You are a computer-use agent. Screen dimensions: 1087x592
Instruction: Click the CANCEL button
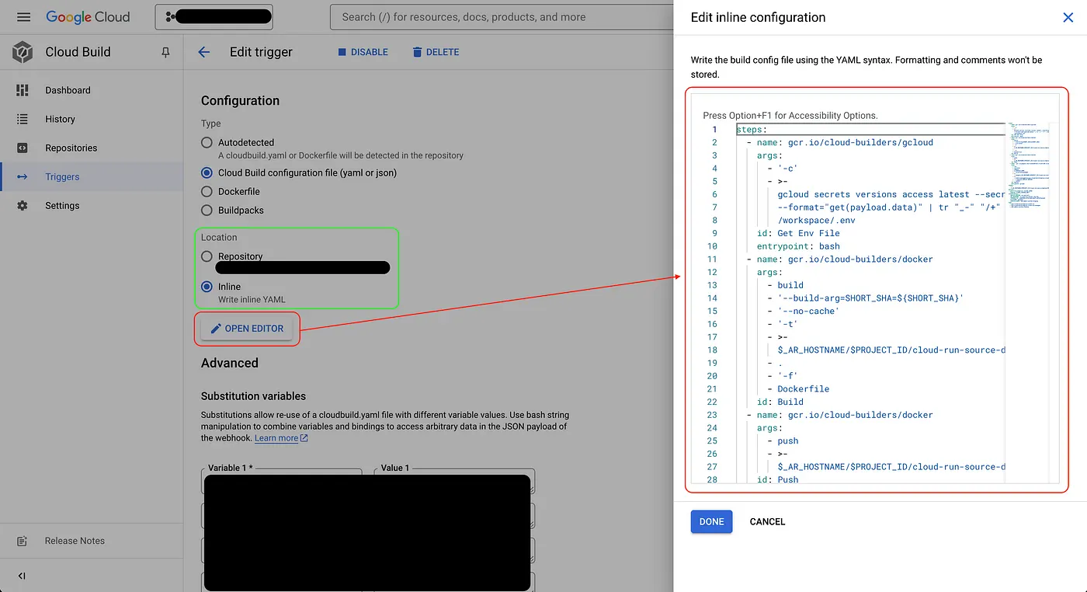tap(767, 522)
